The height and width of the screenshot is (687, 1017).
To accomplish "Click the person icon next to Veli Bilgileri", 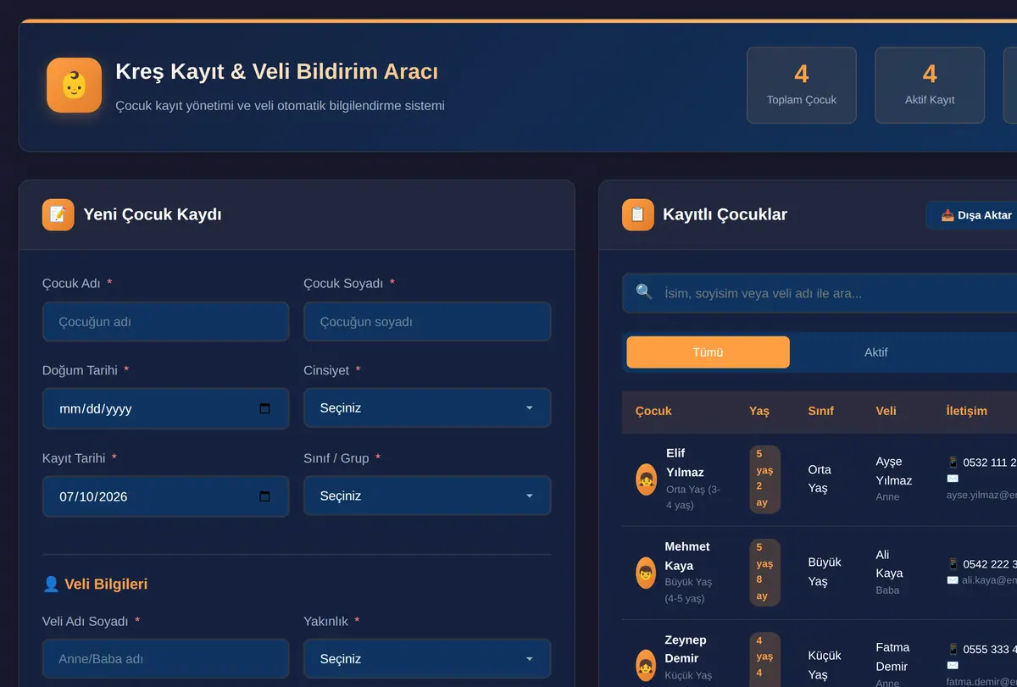I will point(51,584).
